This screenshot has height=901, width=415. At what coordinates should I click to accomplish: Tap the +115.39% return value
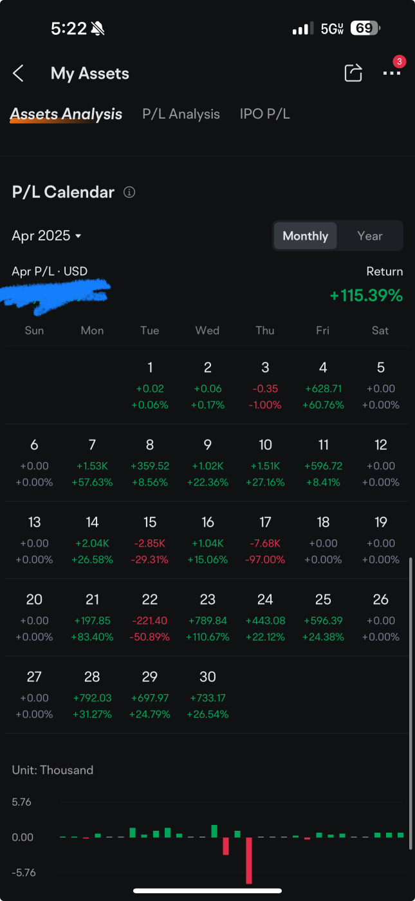pos(366,296)
